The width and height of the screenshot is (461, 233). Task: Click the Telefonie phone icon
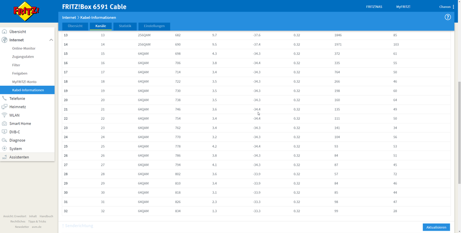click(5, 99)
